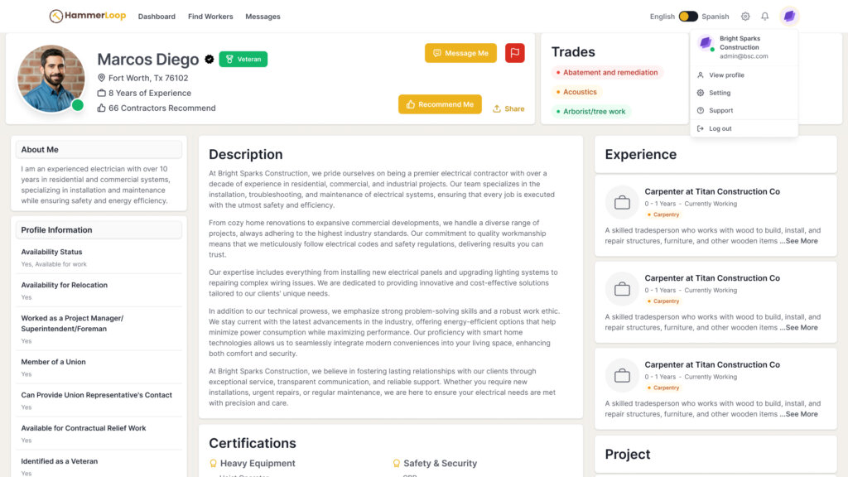The image size is (848, 477).
Task: Click the Share icon on profile
Action: [x=497, y=108]
